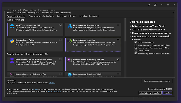Enable the Desenvolvimento Python workload
The width and height of the screenshot is (181, 103).
[60, 40]
